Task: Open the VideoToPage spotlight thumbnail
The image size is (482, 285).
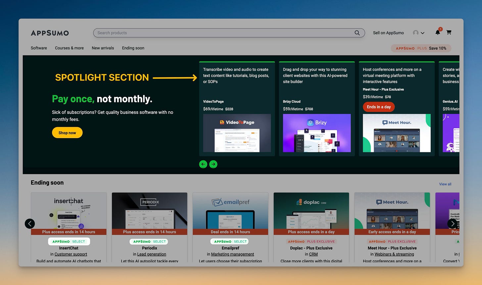Action: (x=237, y=133)
